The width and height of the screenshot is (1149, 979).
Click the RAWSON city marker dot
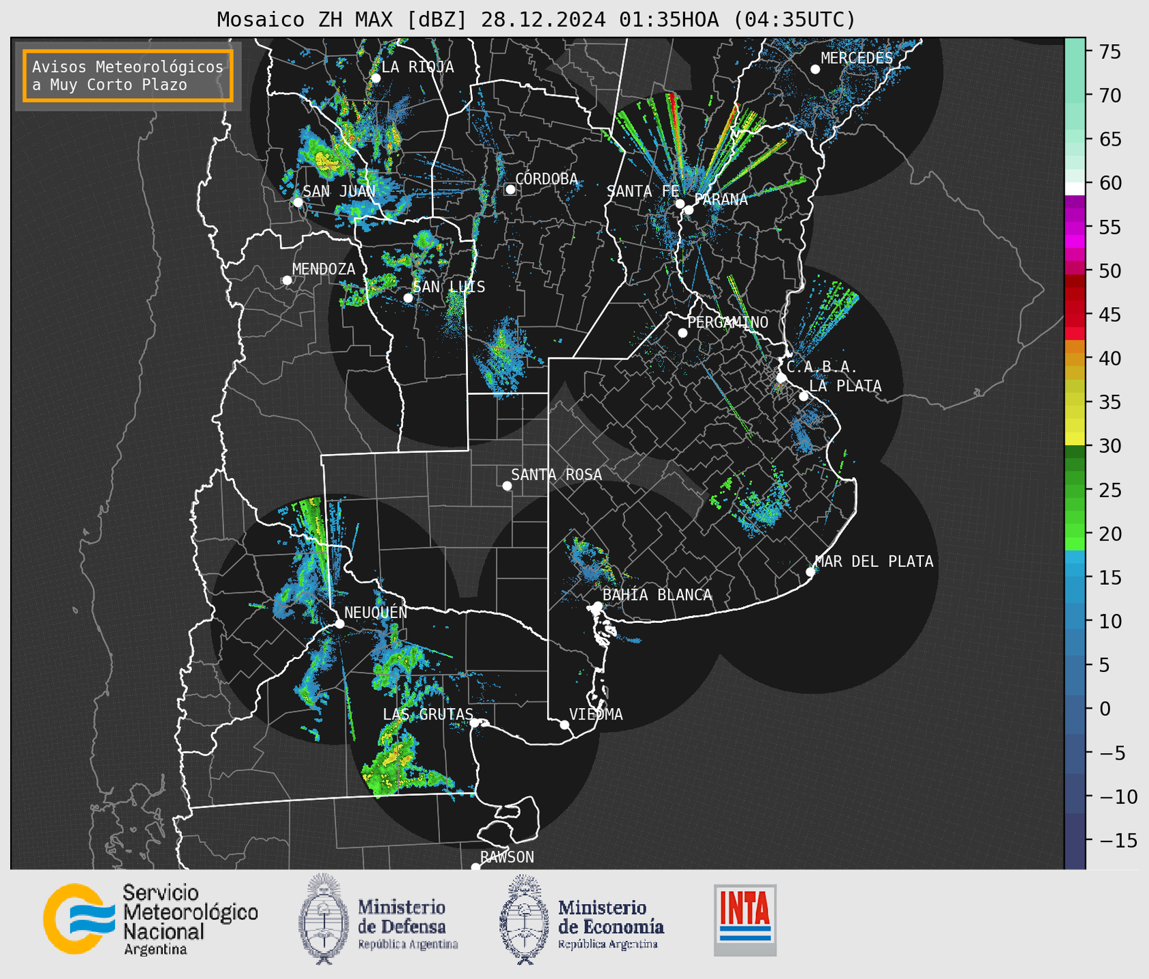475,867
